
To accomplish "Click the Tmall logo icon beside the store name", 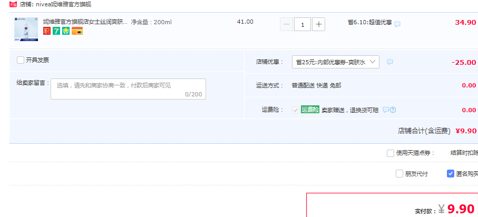I will click(13, 4).
